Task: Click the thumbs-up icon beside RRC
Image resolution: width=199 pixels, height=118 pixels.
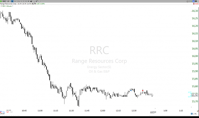Action: 8,1
